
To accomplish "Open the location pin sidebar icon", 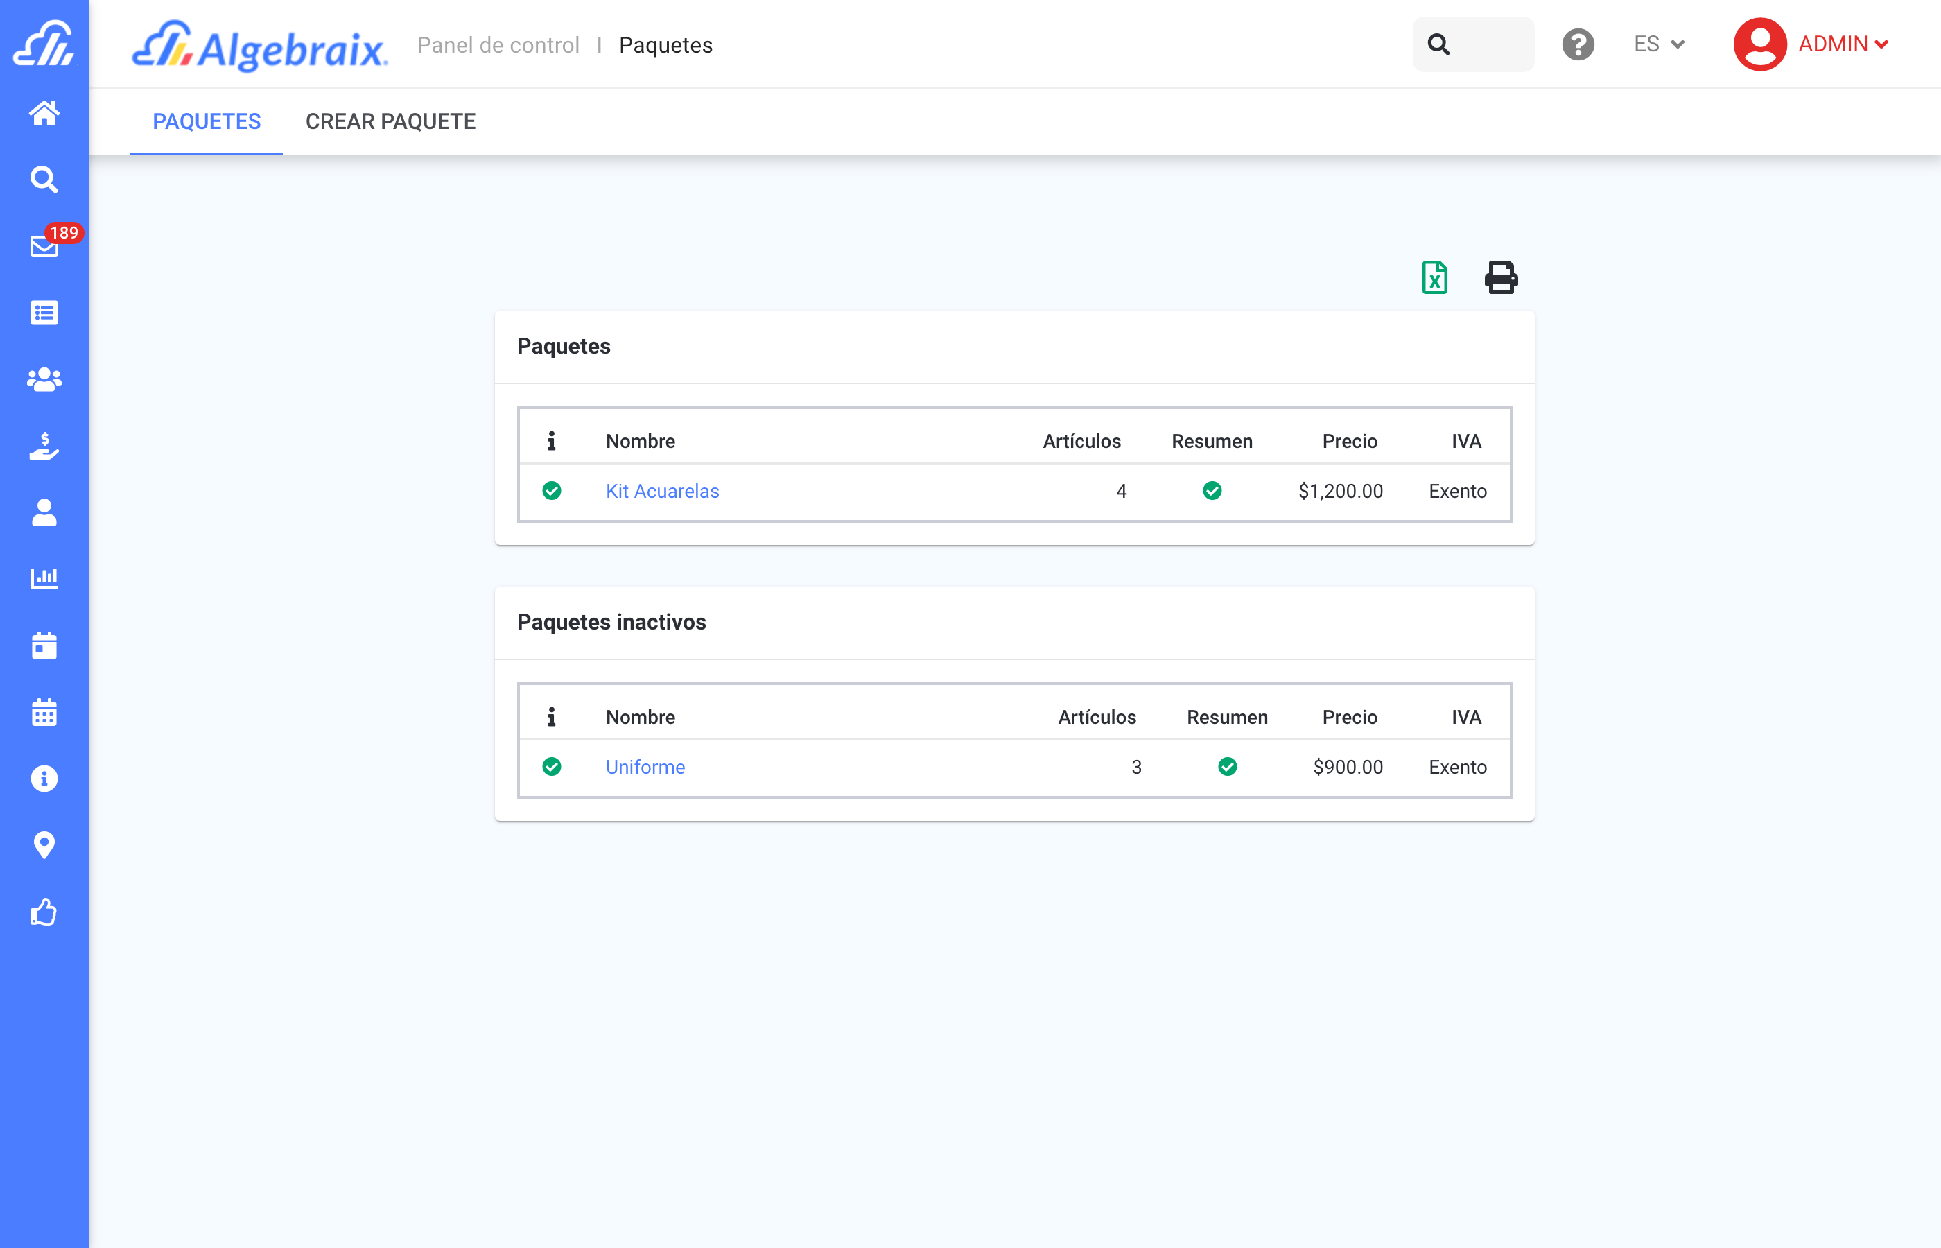I will click(x=44, y=845).
